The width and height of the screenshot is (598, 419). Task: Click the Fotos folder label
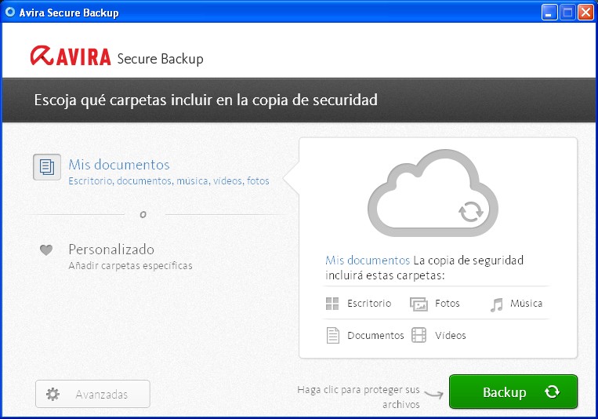click(448, 304)
